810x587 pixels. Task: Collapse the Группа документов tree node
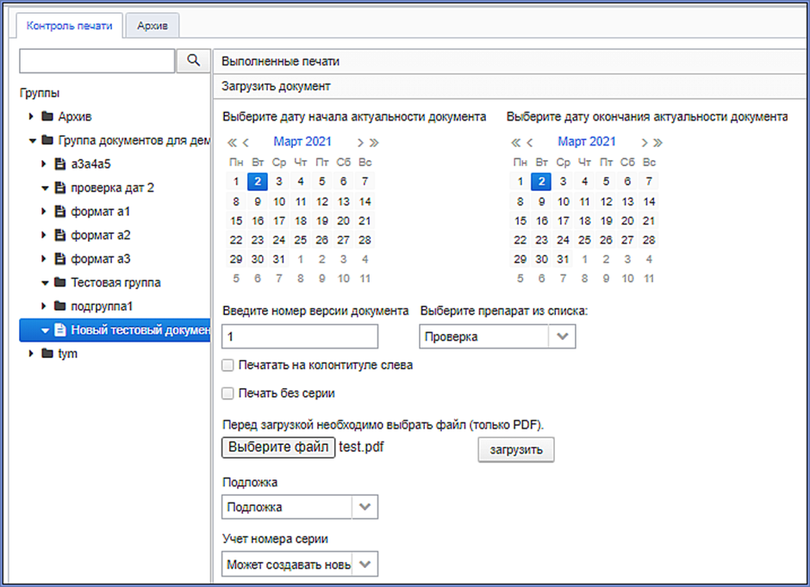pos(32,140)
